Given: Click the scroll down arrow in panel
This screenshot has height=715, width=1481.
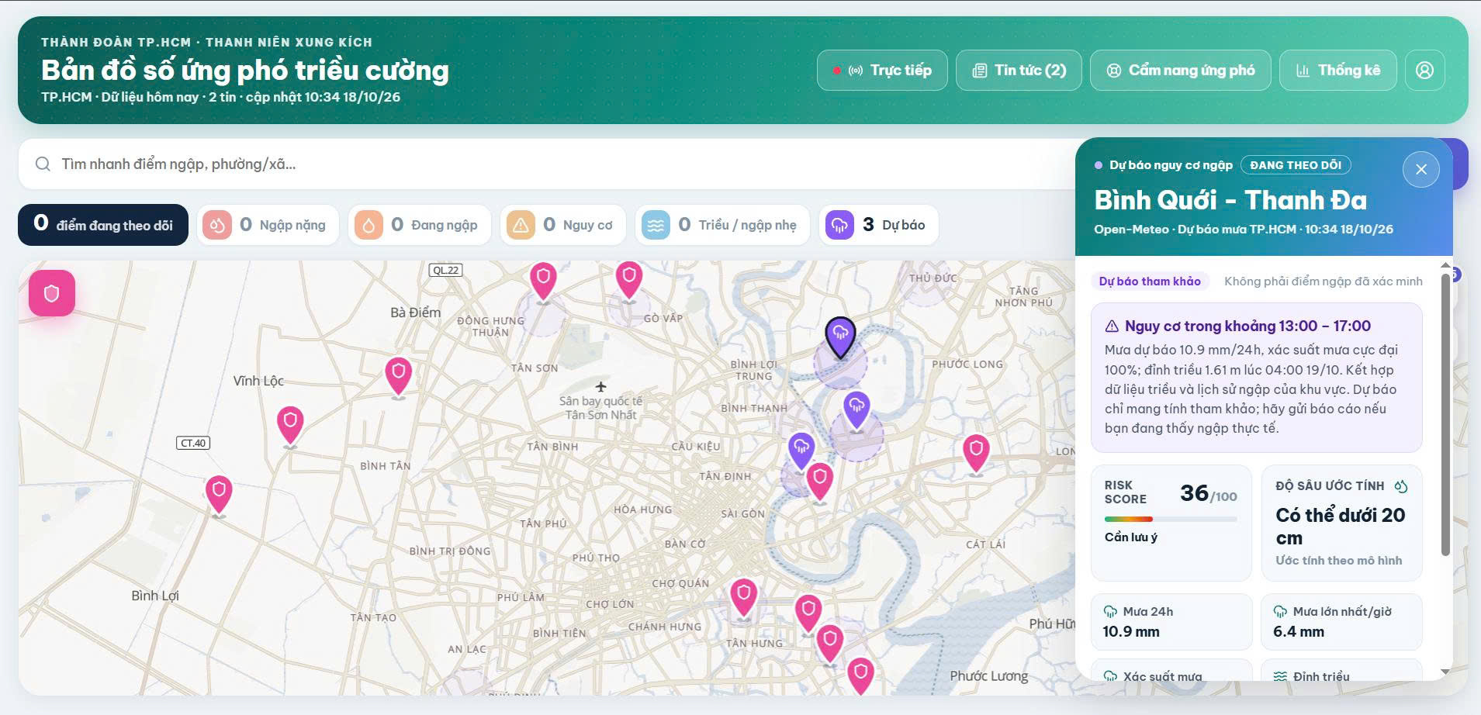Looking at the screenshot, I should tap(1445, 672).
